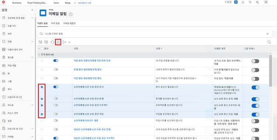277x140 pixels.
Task: Click the 현재 페이지 고정 link
Action: (85, 3)
